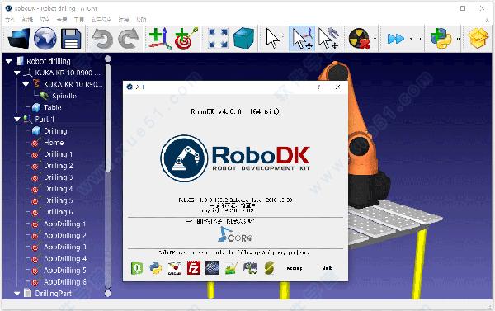Click the Qt logo in About dialog
The image size is (495, 311).
(x=137, y=268)
